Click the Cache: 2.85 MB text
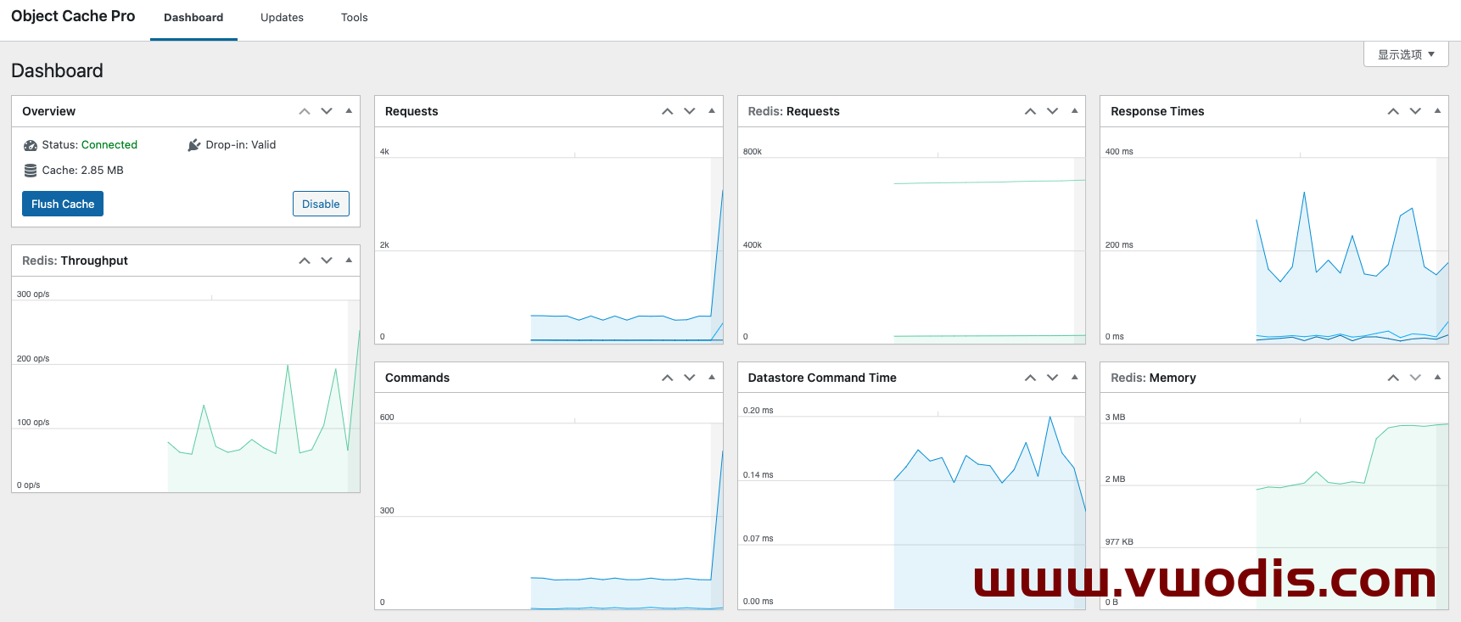The width and height of the screenshot is (1461, 622). 83,171
